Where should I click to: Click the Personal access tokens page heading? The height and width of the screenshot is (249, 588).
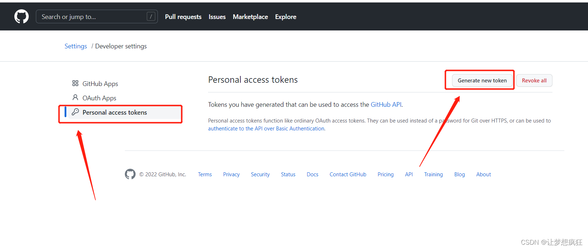[x=253, y=80]
